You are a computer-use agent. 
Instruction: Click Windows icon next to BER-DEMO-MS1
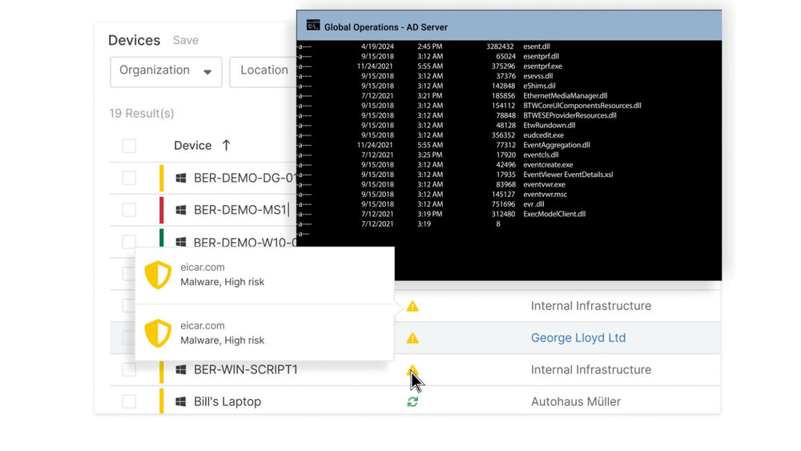pos(181,210)
